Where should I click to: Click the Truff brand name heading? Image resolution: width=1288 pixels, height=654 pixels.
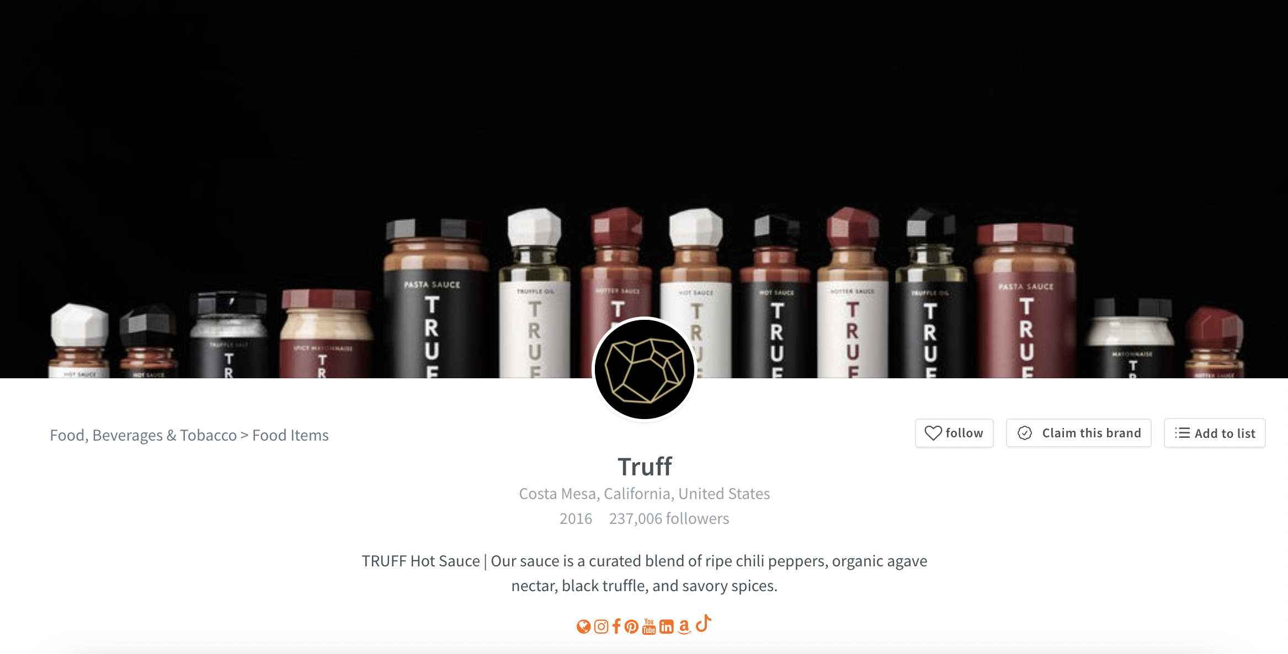(x=645, y=467)
